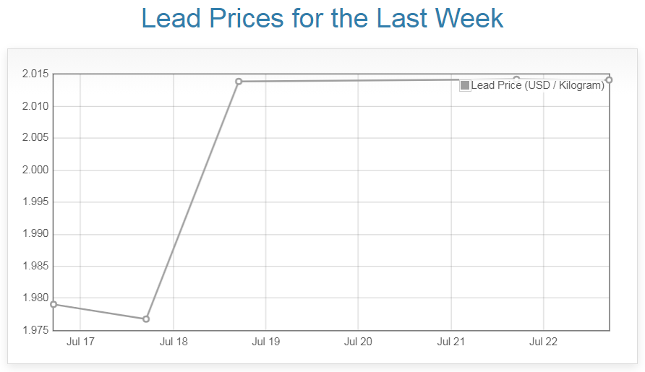The image size is (645, 372).
Task: Click the 1.975 y-axis label
Action: 35,330
